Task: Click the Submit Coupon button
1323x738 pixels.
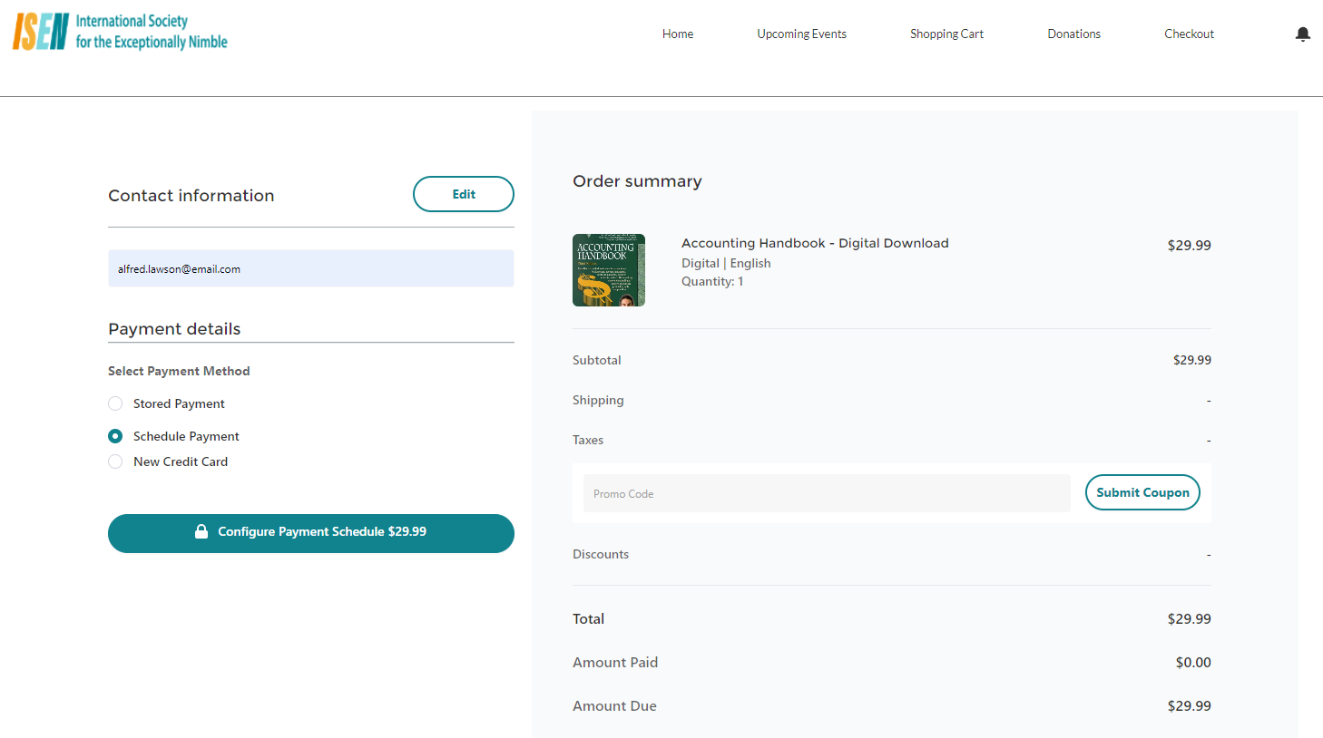Action: pos(1142,492)
